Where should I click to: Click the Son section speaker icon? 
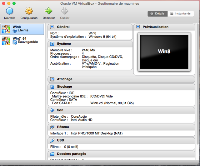pyautogui.click(x=52, y=110)
